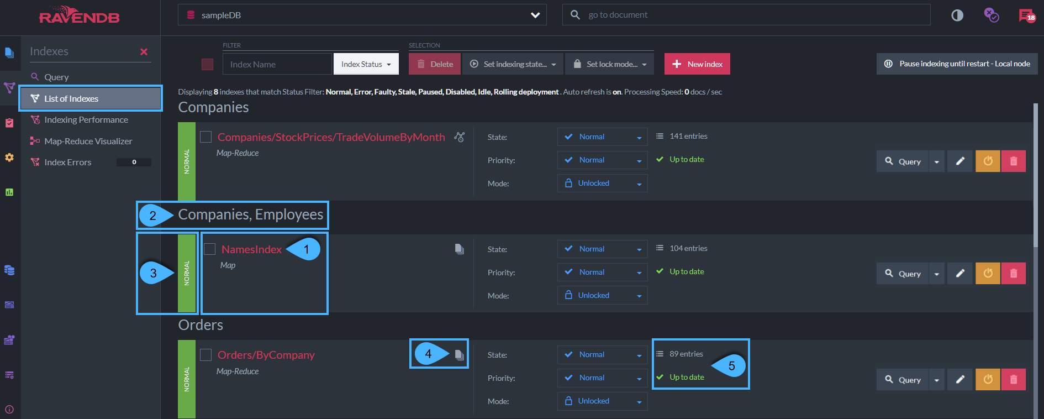This screenshot has height=419, width=1044.
Task: Edit the NamesIndex with pencil button
Action: [x=960, y=274]
